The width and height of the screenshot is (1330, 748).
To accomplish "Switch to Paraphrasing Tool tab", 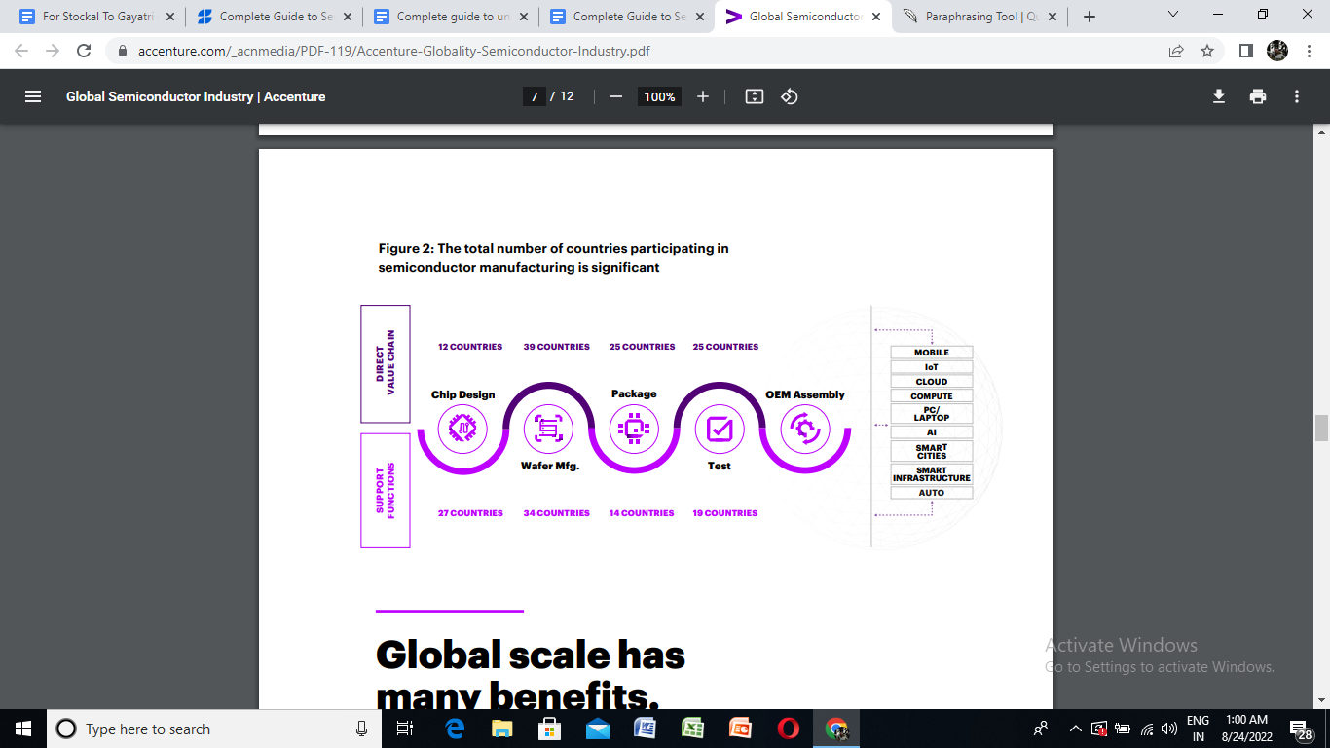I will tap(979, 17).
